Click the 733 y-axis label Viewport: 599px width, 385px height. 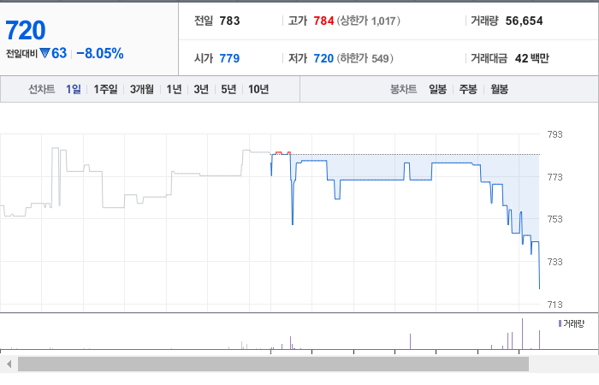coord(555,262)
